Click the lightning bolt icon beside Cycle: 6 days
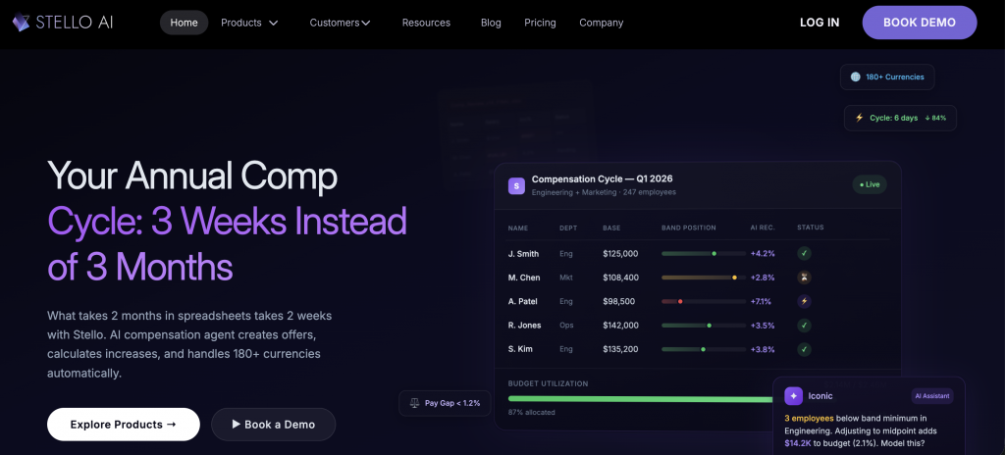The image size is (1005, 455). coord(860,118)
